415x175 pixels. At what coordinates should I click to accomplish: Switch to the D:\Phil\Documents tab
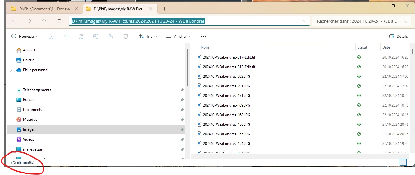point(44,9)
